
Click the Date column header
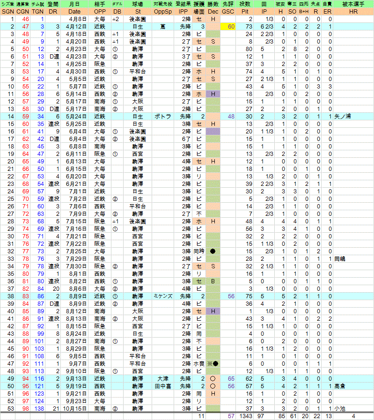74,12
